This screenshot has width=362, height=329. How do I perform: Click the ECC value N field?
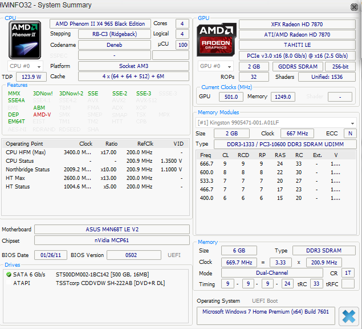point(350,134)
